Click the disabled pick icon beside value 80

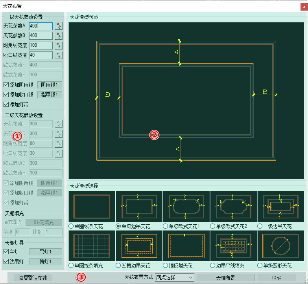click(59, 143)
